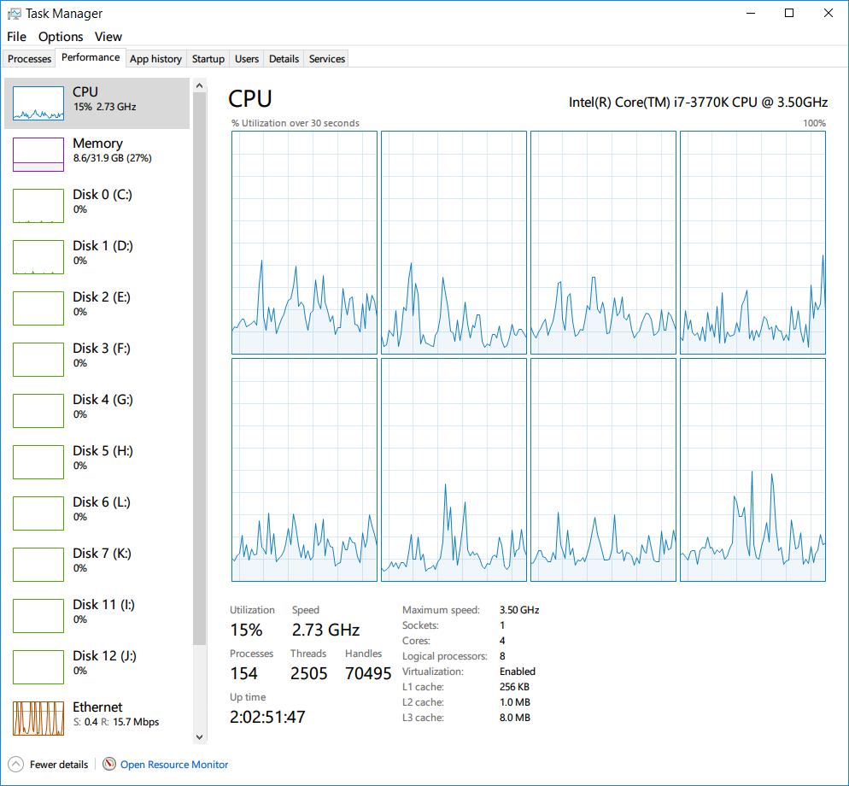Click Task Manager title bar app icon
The width and height of the screenshot is (849, 786).
pyautogui.click(x=14, y=14)
